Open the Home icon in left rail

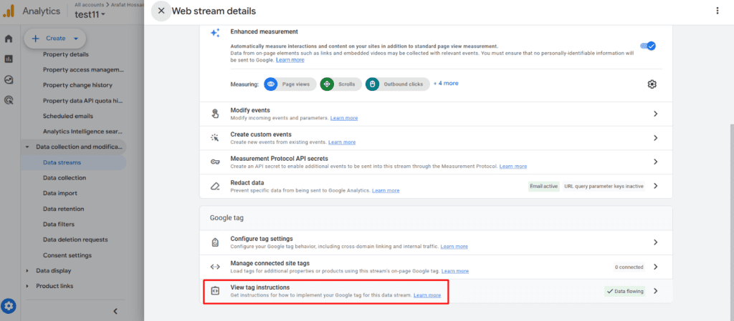[x=9, y=39]
